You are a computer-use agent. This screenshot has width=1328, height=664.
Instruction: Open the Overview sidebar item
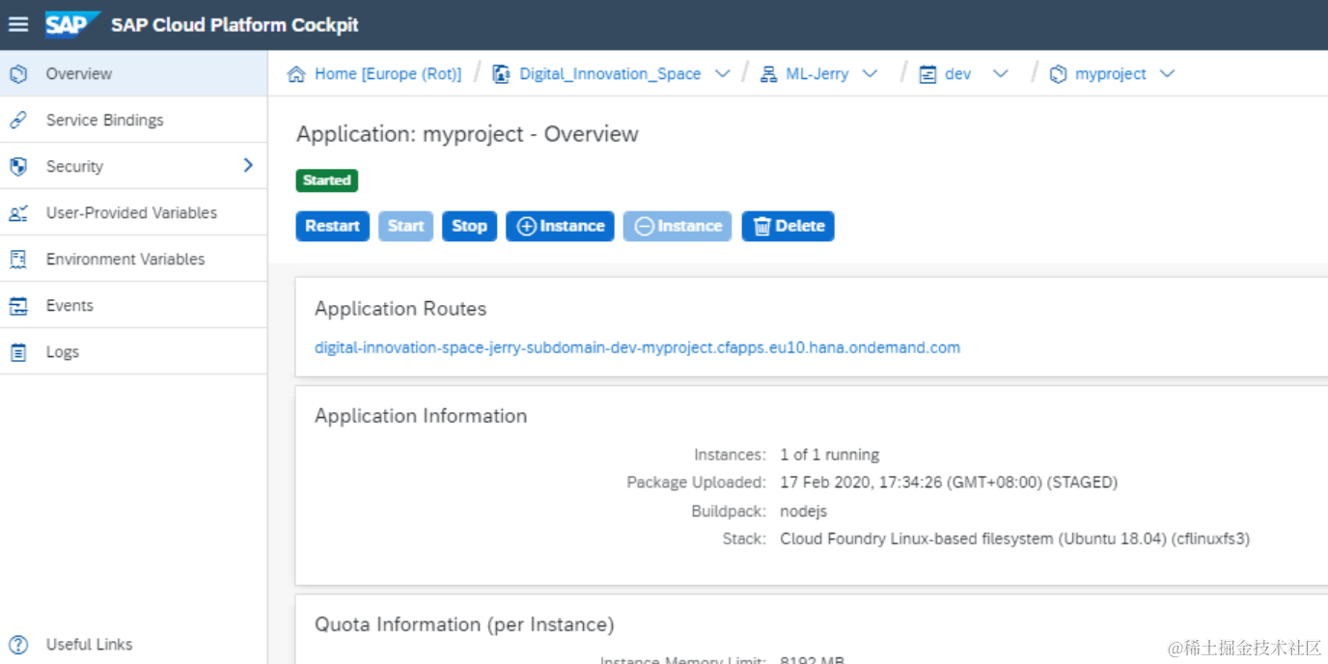pyautogui.click(x=133, y=73)
